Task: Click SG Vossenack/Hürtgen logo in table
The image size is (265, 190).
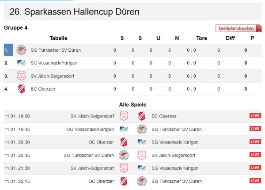Action: (22, 63)
